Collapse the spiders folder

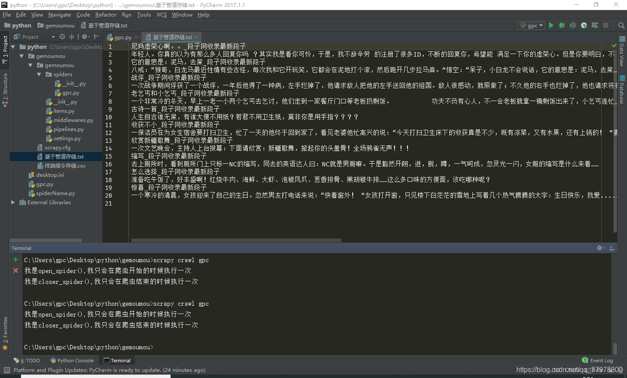coord(39,74)
